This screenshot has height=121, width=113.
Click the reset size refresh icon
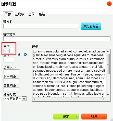coord(25,54)
